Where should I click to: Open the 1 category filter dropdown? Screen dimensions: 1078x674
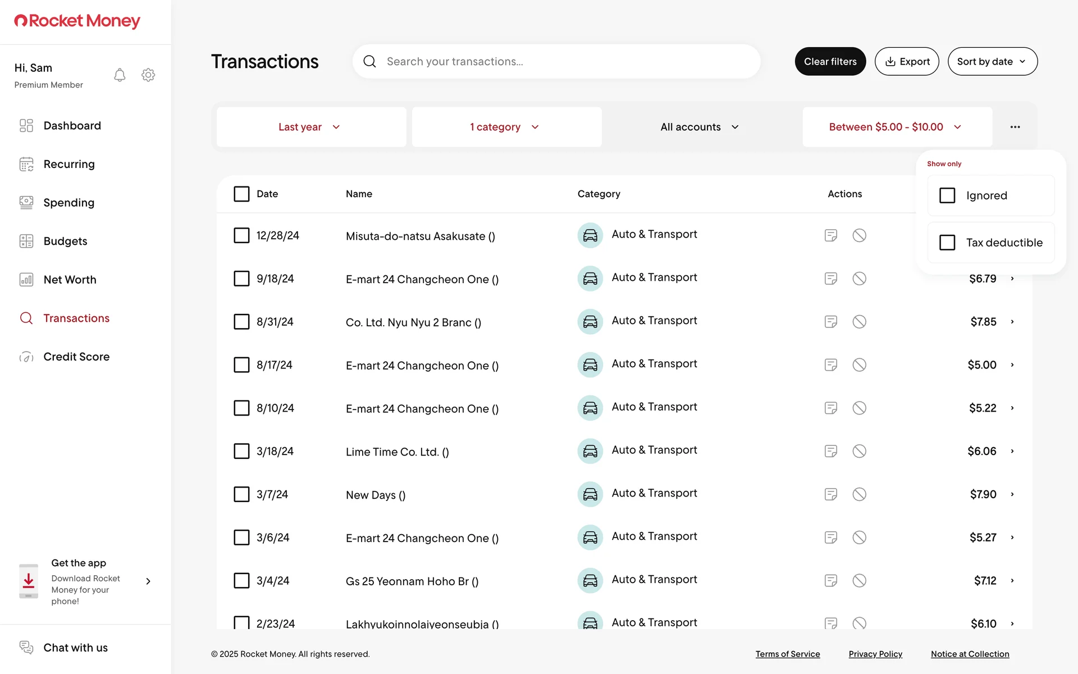pos(506,127)
